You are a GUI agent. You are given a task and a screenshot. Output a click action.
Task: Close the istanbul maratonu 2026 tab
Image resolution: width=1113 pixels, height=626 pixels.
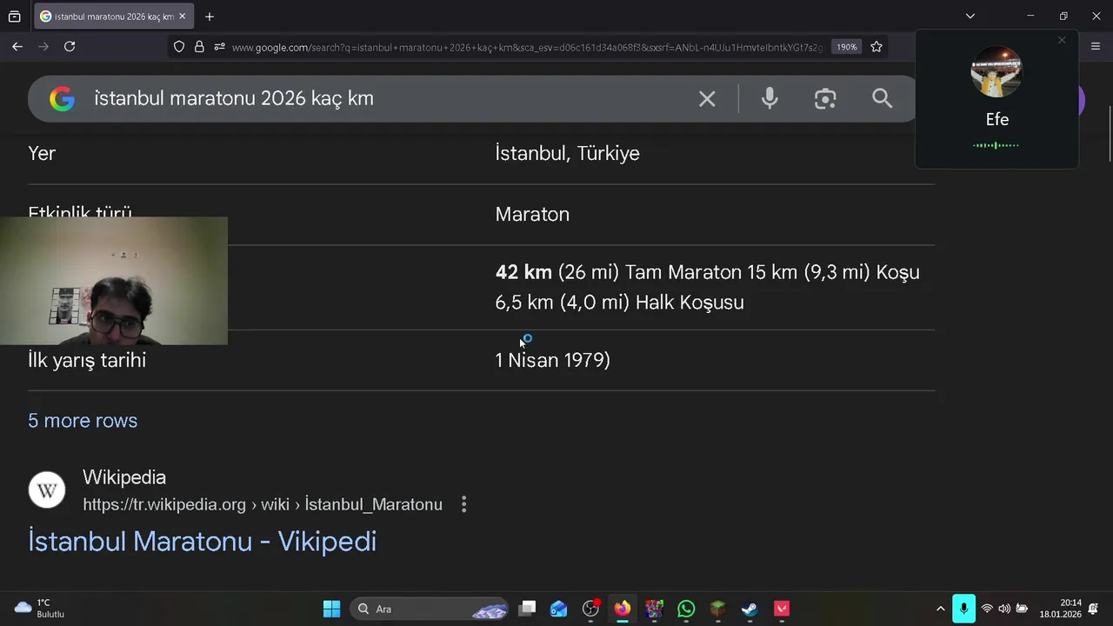pos(182,17)
